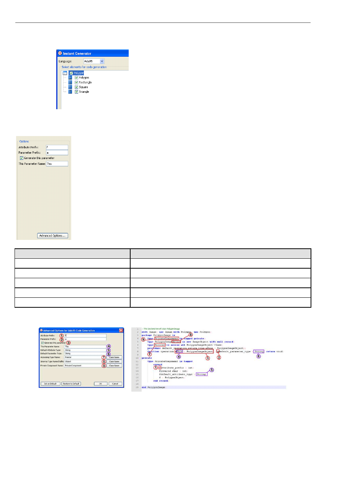Click the class icon beside Rectangle
342x484 pixels.
(x=71, y=82)
